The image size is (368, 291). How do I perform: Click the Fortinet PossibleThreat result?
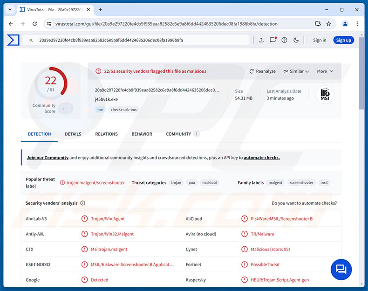[x=265, y=264]
